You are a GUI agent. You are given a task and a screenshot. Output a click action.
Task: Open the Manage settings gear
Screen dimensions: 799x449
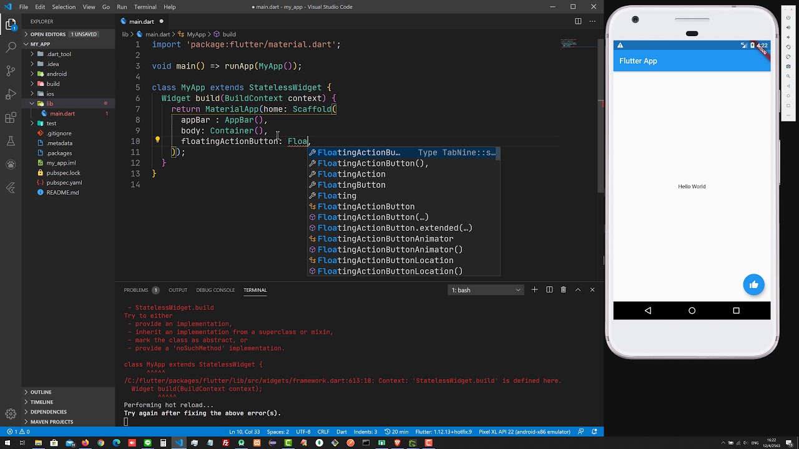(x=11, y=414)
